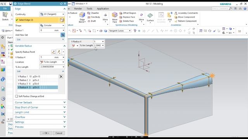The image size is (248, 139).
Task: Toggle Soft Radius Change at End checkbox
Action: coord(17,96)
